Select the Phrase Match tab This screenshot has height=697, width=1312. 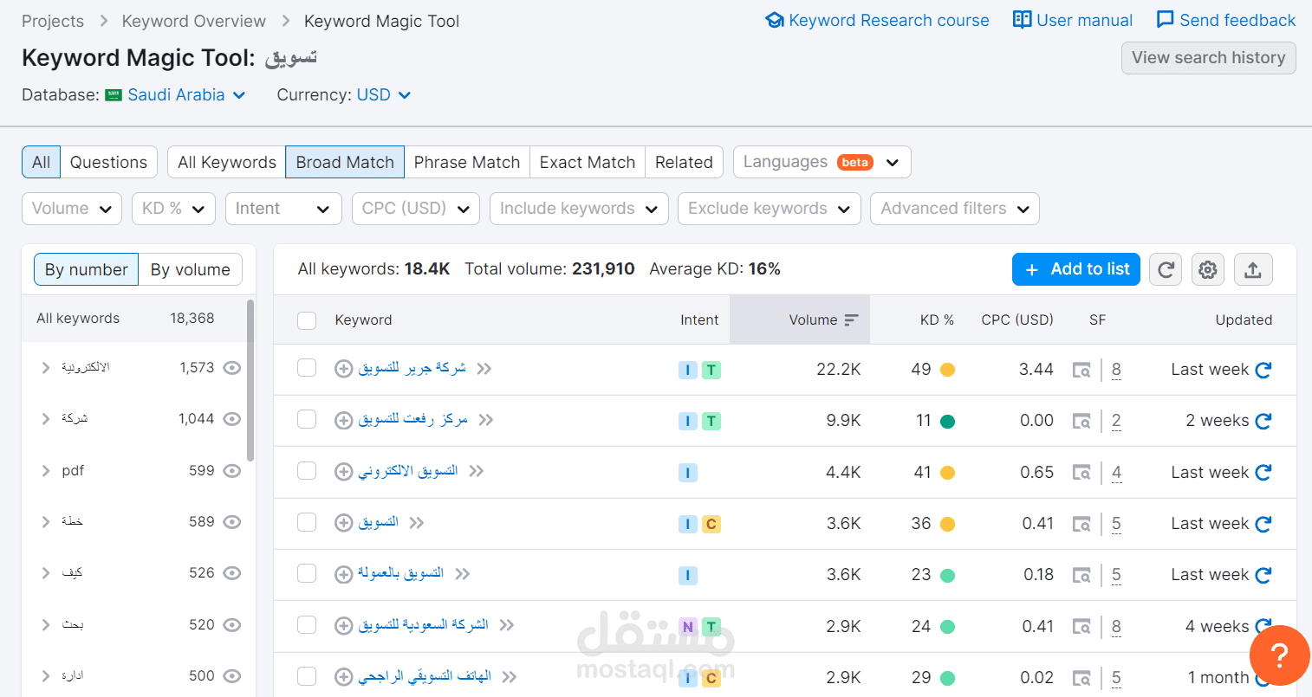[467, 162]
